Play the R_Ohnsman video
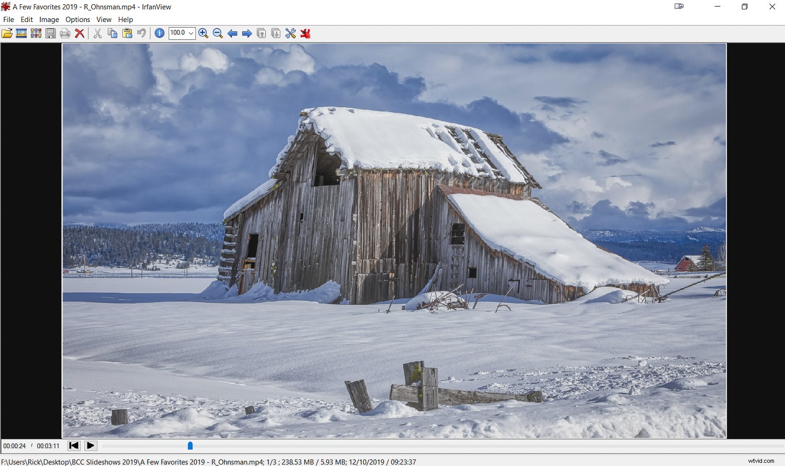Viewport: 785px width, 466px height. click(x=90, y=446)
